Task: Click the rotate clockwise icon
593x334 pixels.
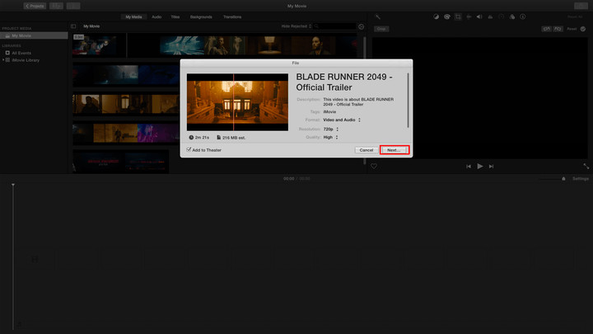Action: 558,28
